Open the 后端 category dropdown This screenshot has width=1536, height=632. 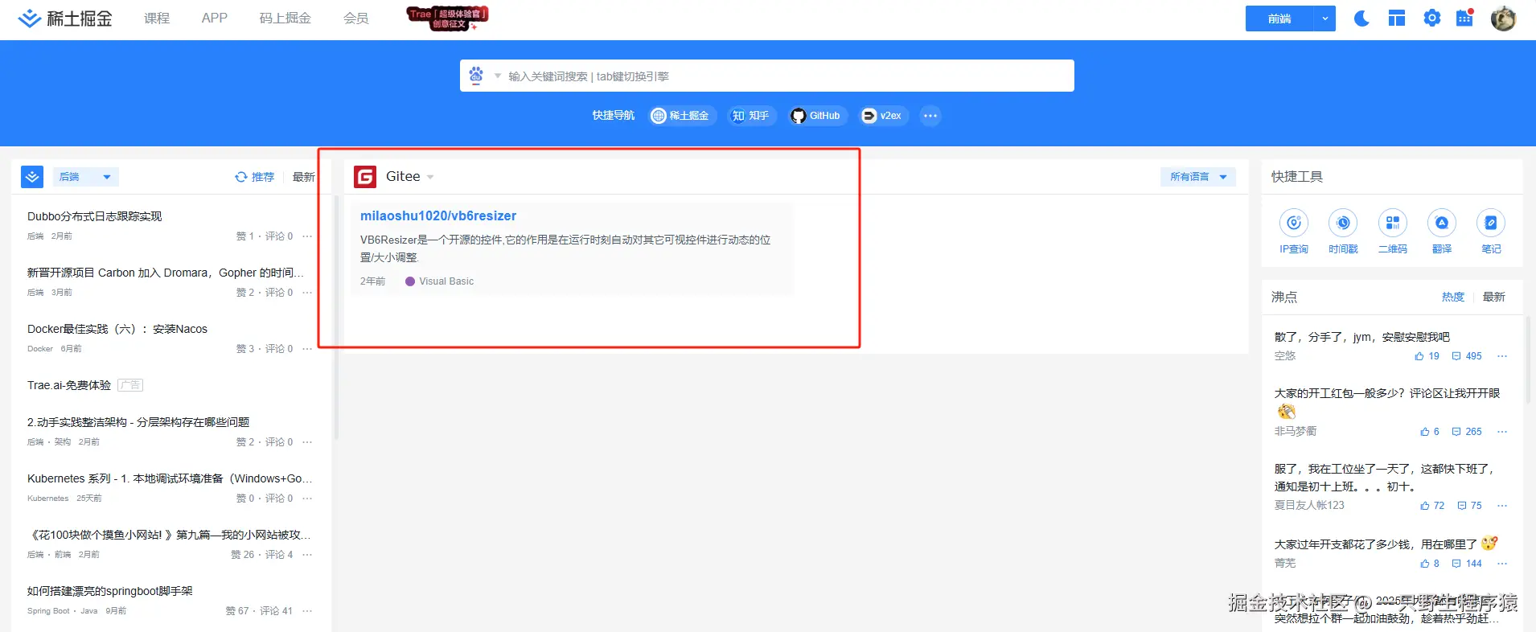(85, 177)
